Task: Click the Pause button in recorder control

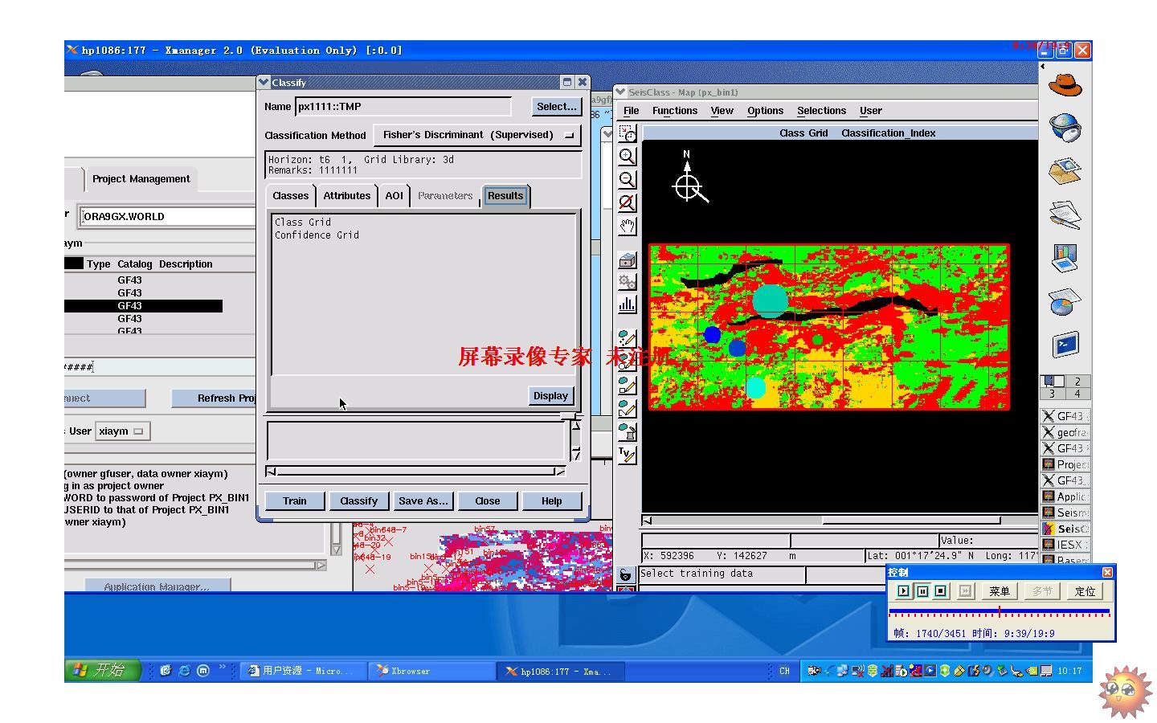Action: pos(922,591)
